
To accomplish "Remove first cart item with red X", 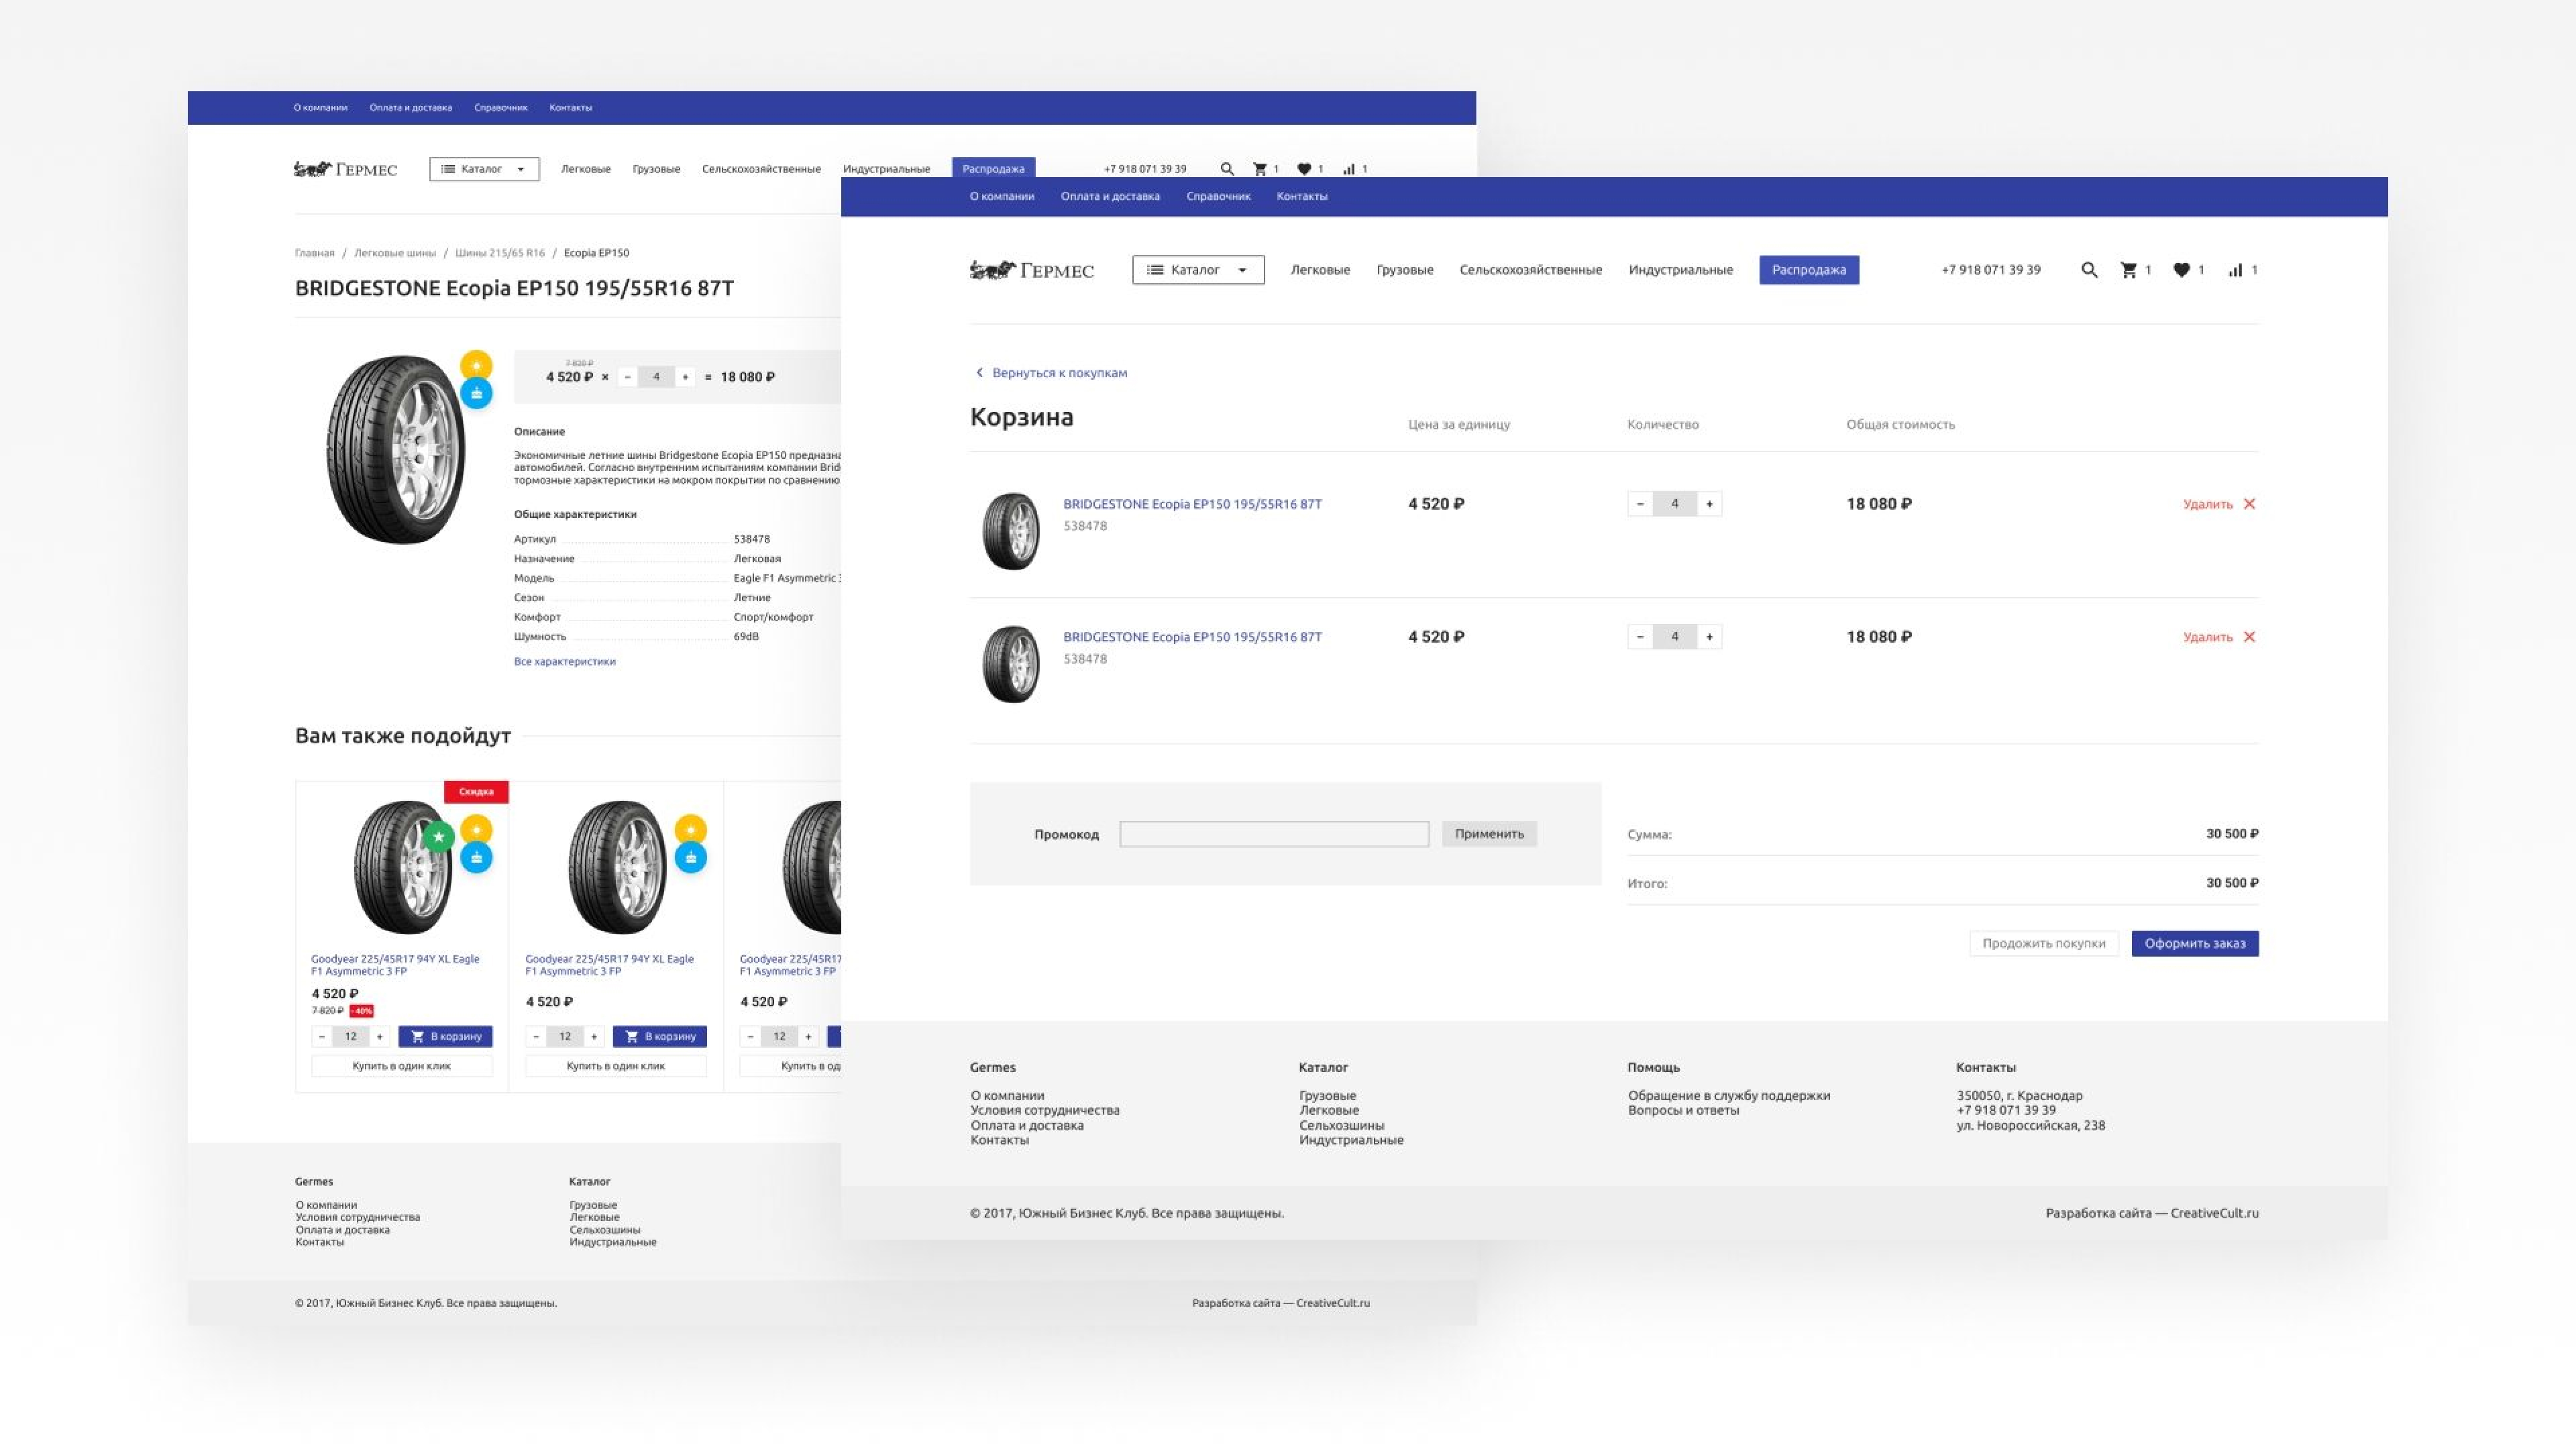I will pyautogui.click(x=2249, y=504).
